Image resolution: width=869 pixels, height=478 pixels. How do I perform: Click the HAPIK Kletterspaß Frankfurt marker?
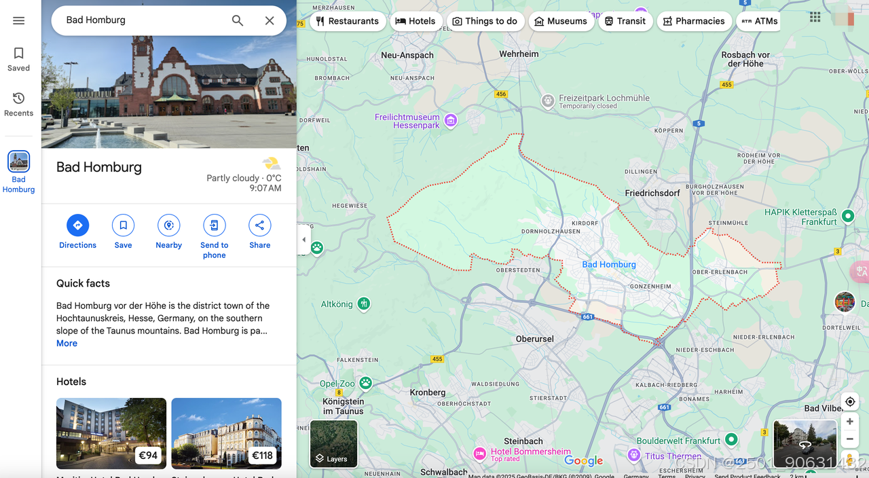tap(847, 216)
